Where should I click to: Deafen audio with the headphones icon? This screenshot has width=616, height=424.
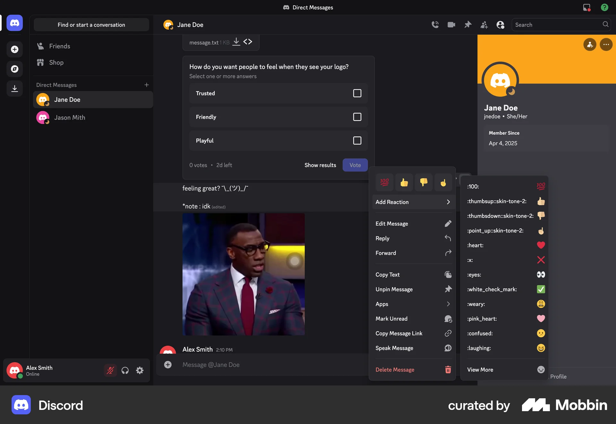point(125,370)
